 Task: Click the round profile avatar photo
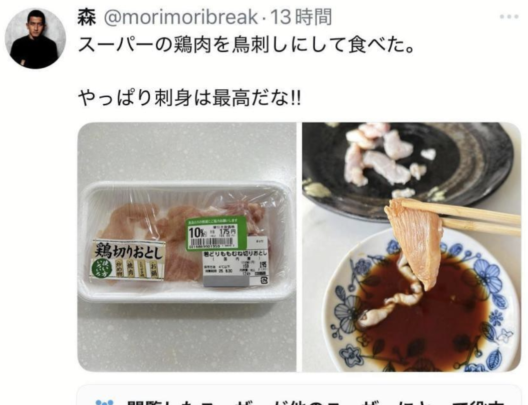tap(35, 38)
